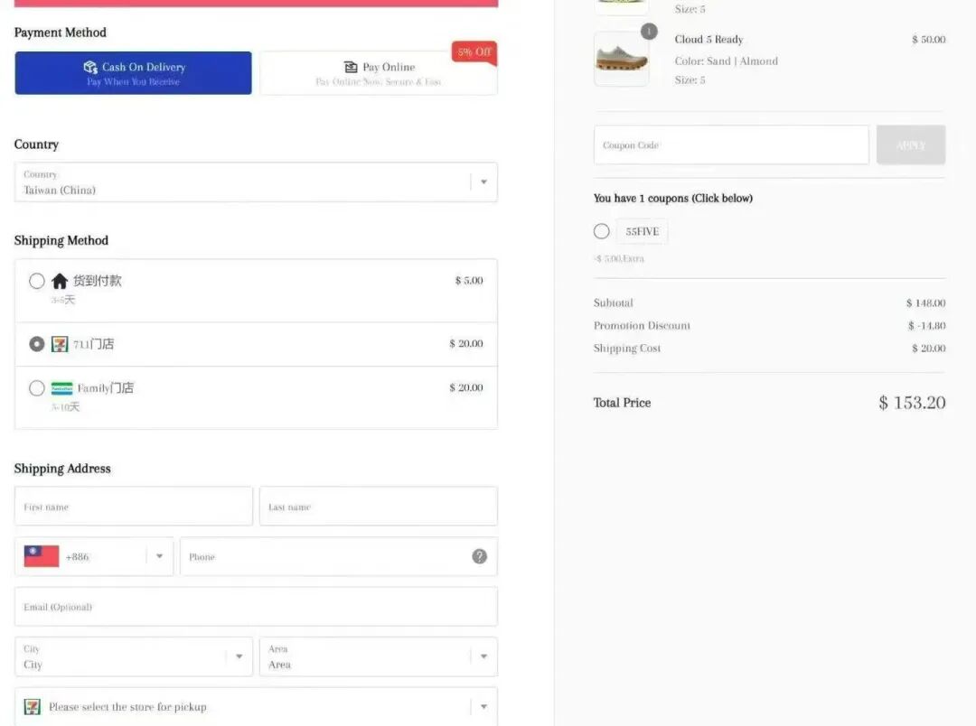Click the Promotion Discount $ -14.80 value
Image resolution: width=976 pixels, height=726 pixels.
click(927, 325)
